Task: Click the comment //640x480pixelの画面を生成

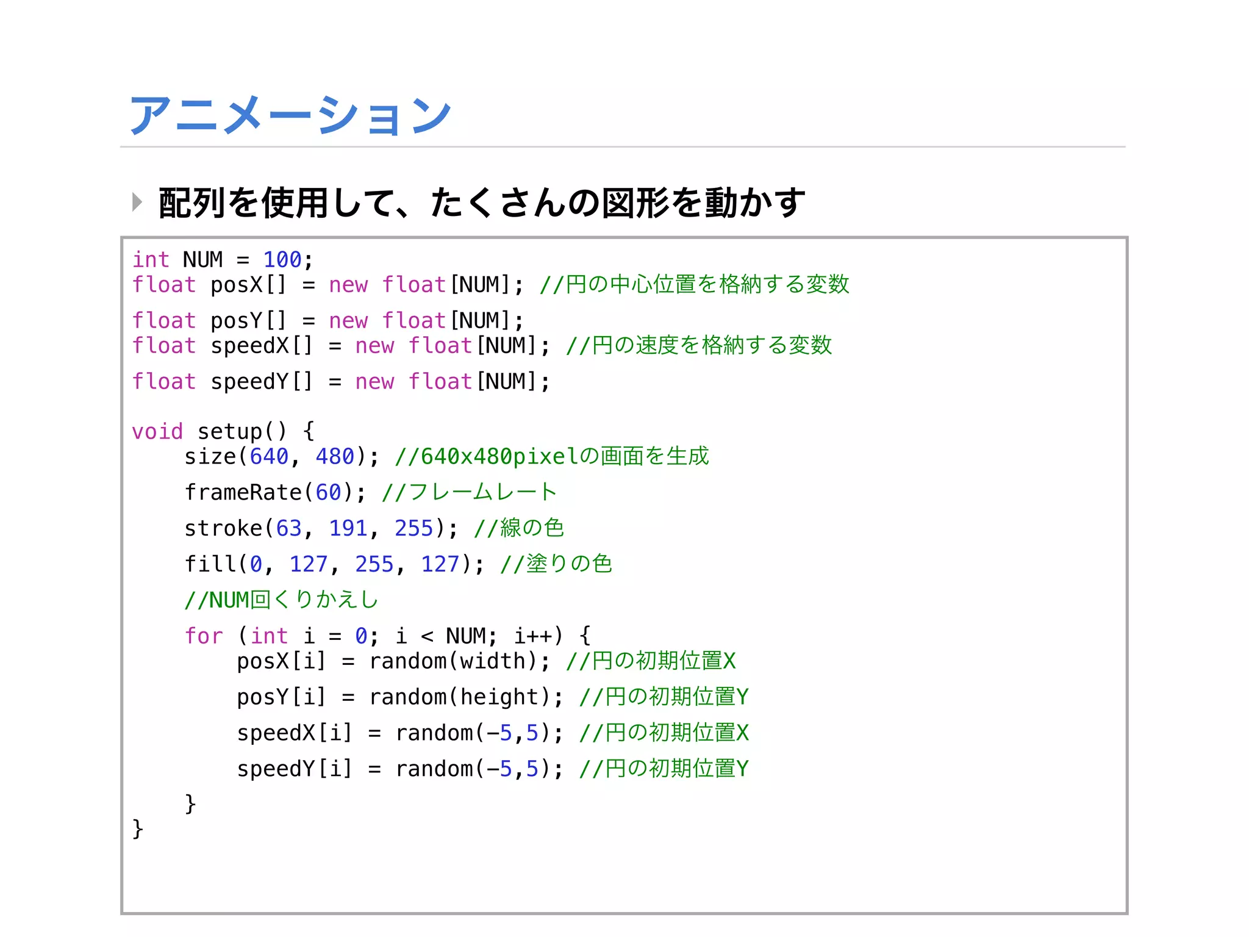Action: click(552, 456)
